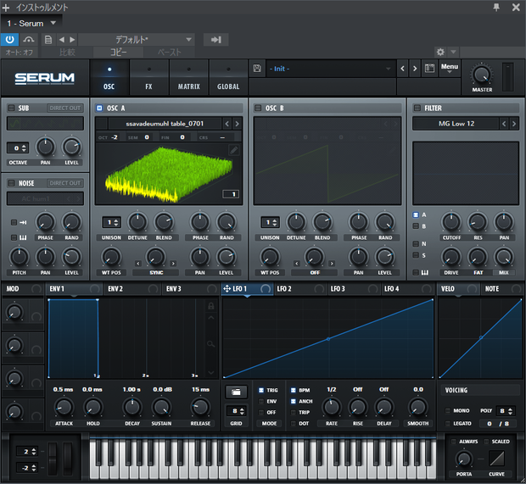
Task: Click the pin window icon
Action: 496,7
